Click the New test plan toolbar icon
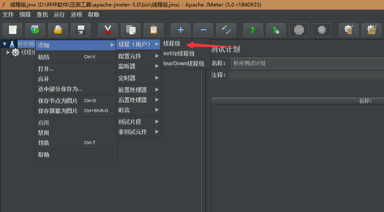Image resolution: width=384 pixels, height=212 pixels. [13, 30]
